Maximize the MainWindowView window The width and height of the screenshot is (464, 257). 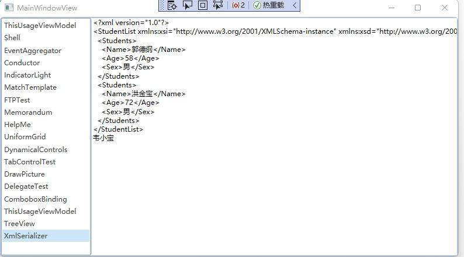418,8
